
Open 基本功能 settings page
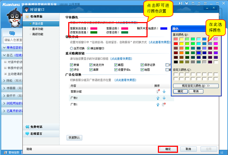[38, 29]
